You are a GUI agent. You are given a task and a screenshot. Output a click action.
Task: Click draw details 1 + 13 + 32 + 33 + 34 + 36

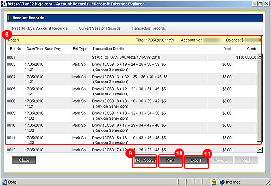(x=138, y=113)
